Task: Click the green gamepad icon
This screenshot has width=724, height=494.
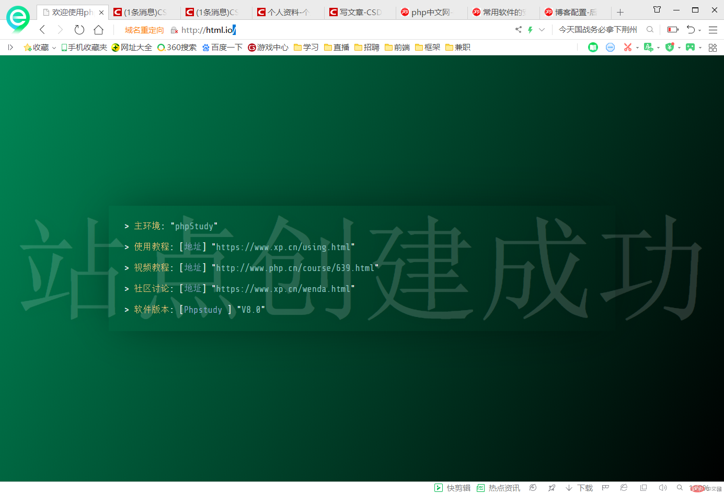Action: (x=691, y=48)
